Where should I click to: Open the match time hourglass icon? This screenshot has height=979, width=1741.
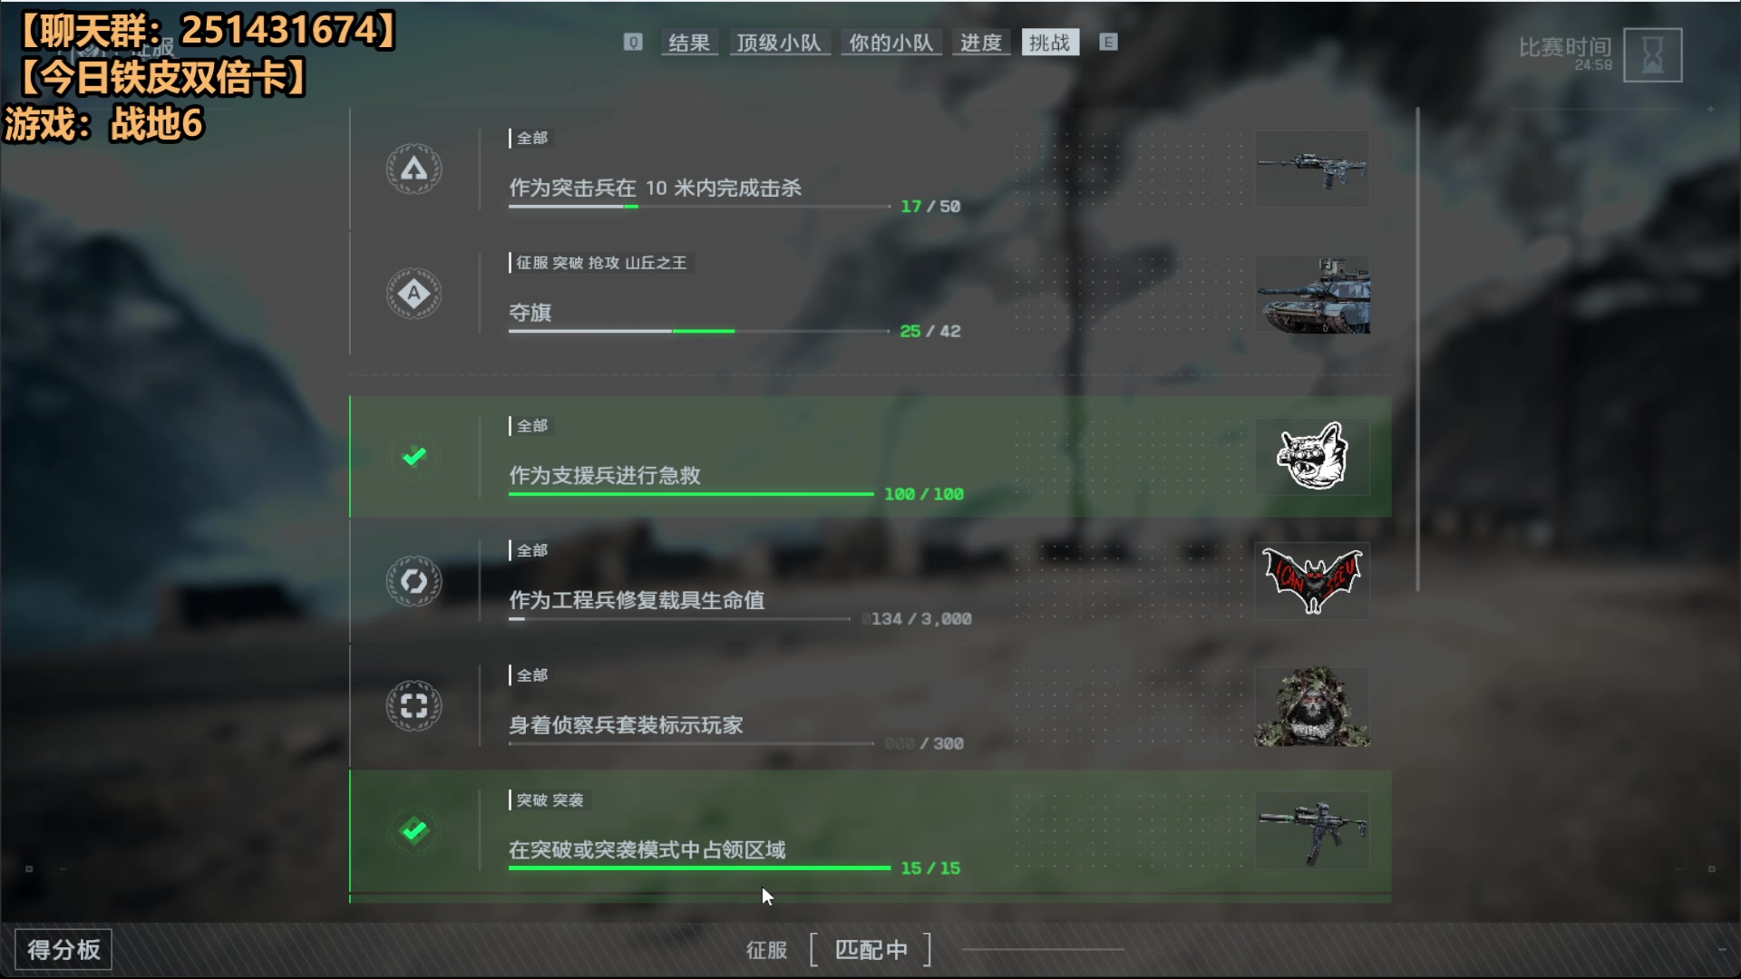(x=1652, y=55)
